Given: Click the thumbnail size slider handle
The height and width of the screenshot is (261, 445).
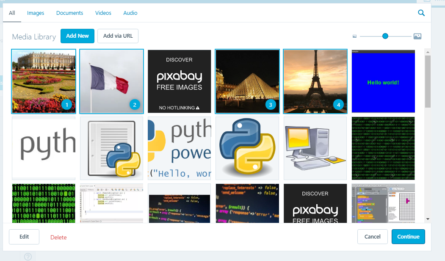Looking at the screenshot, I should point(385,36).
